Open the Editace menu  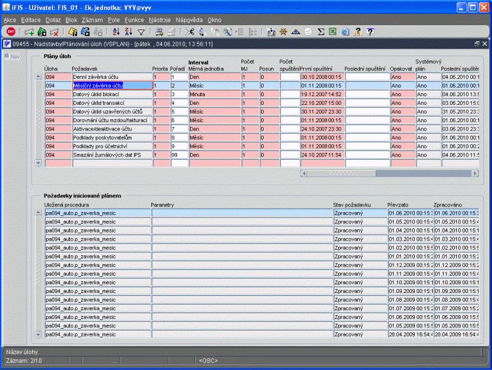point(31,20)
